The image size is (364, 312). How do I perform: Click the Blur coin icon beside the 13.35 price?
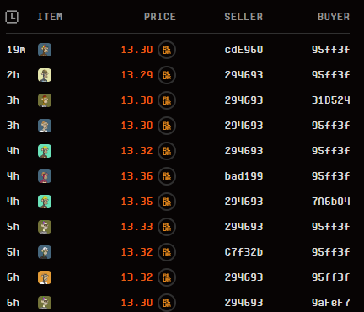coord(167,202)
